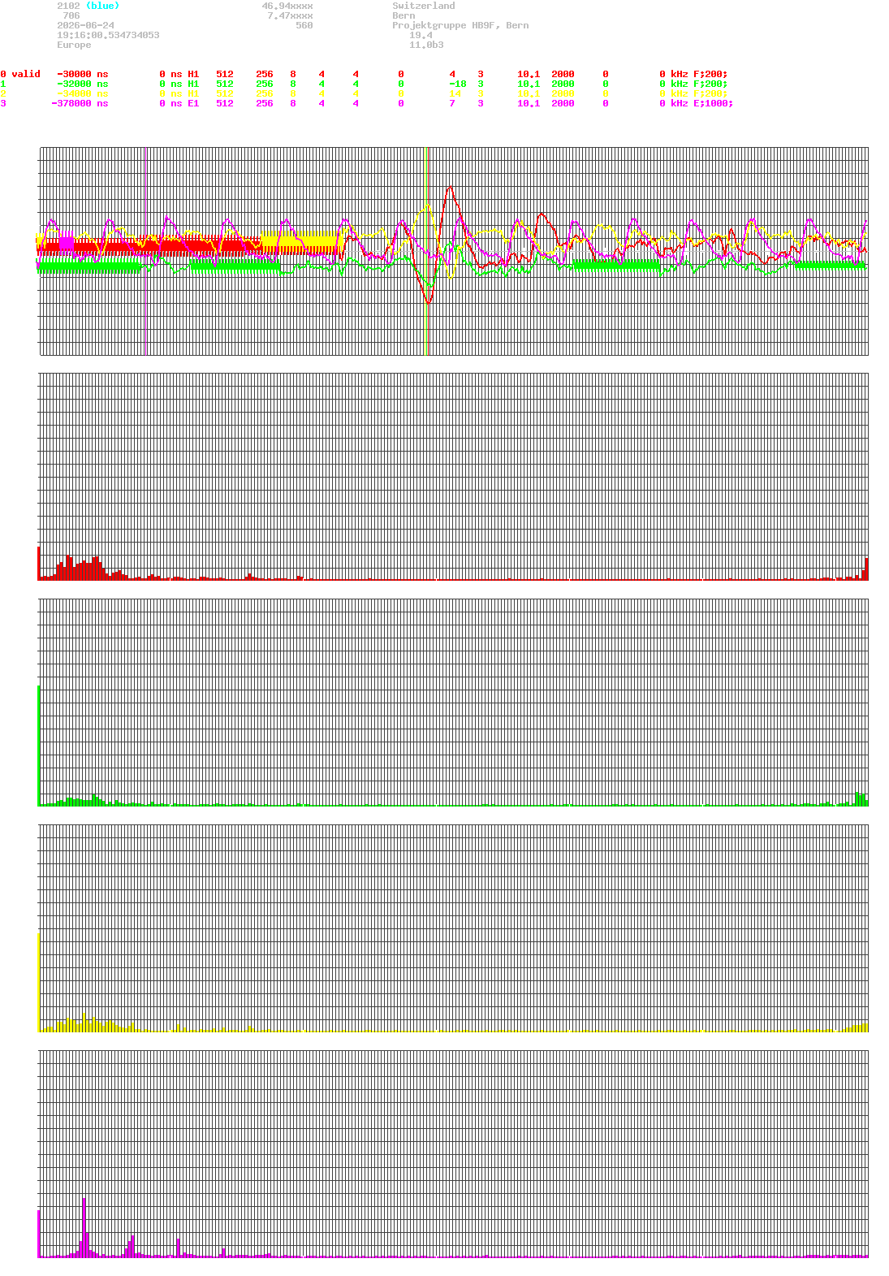Image resolution: width=889 pixels, height=1276 pixels.
Task: Click the yellow channel offset -34000 ns
Action: click(x=82, y=93)
